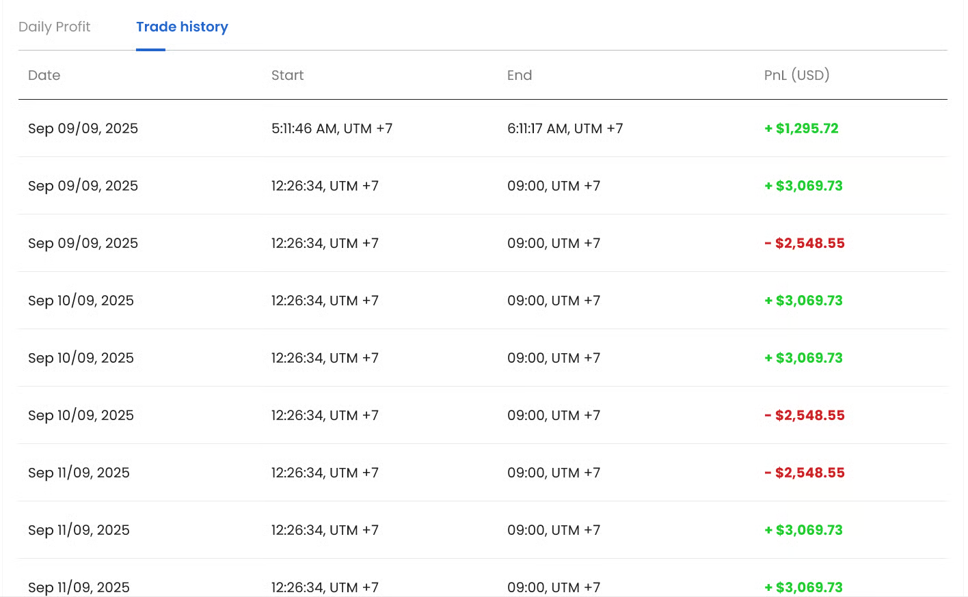Click the End column header

pyautogui.click(x=519, y=75)
